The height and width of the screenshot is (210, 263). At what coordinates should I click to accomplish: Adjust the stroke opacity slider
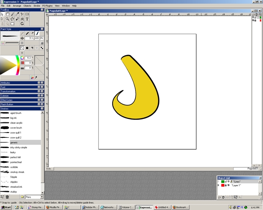tap(12, 43)
